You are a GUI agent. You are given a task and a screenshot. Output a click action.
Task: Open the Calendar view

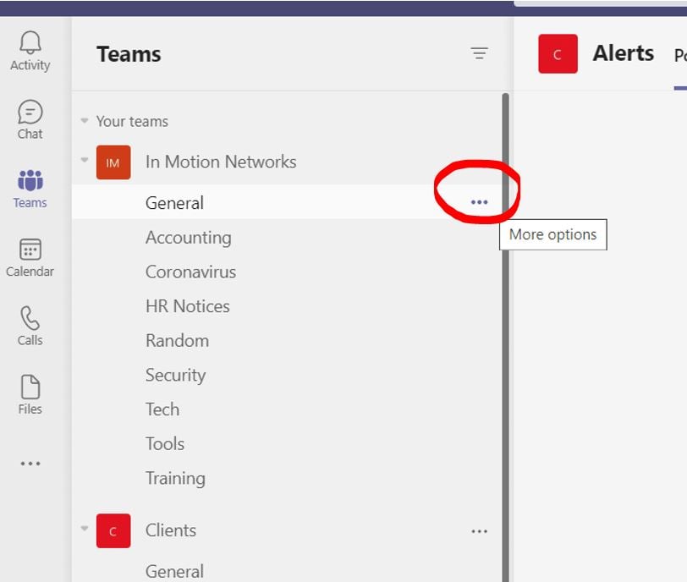tap(30, 257)
